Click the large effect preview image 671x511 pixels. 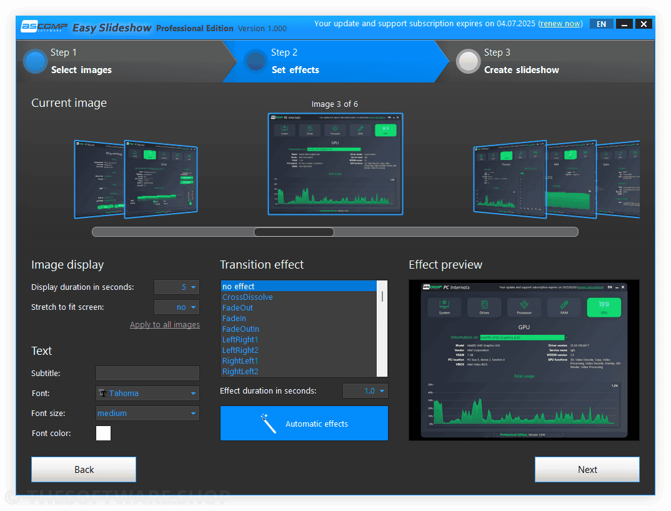524,360
